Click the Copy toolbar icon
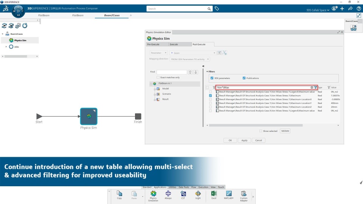This screenshot has width=363, height=204. 119,195
